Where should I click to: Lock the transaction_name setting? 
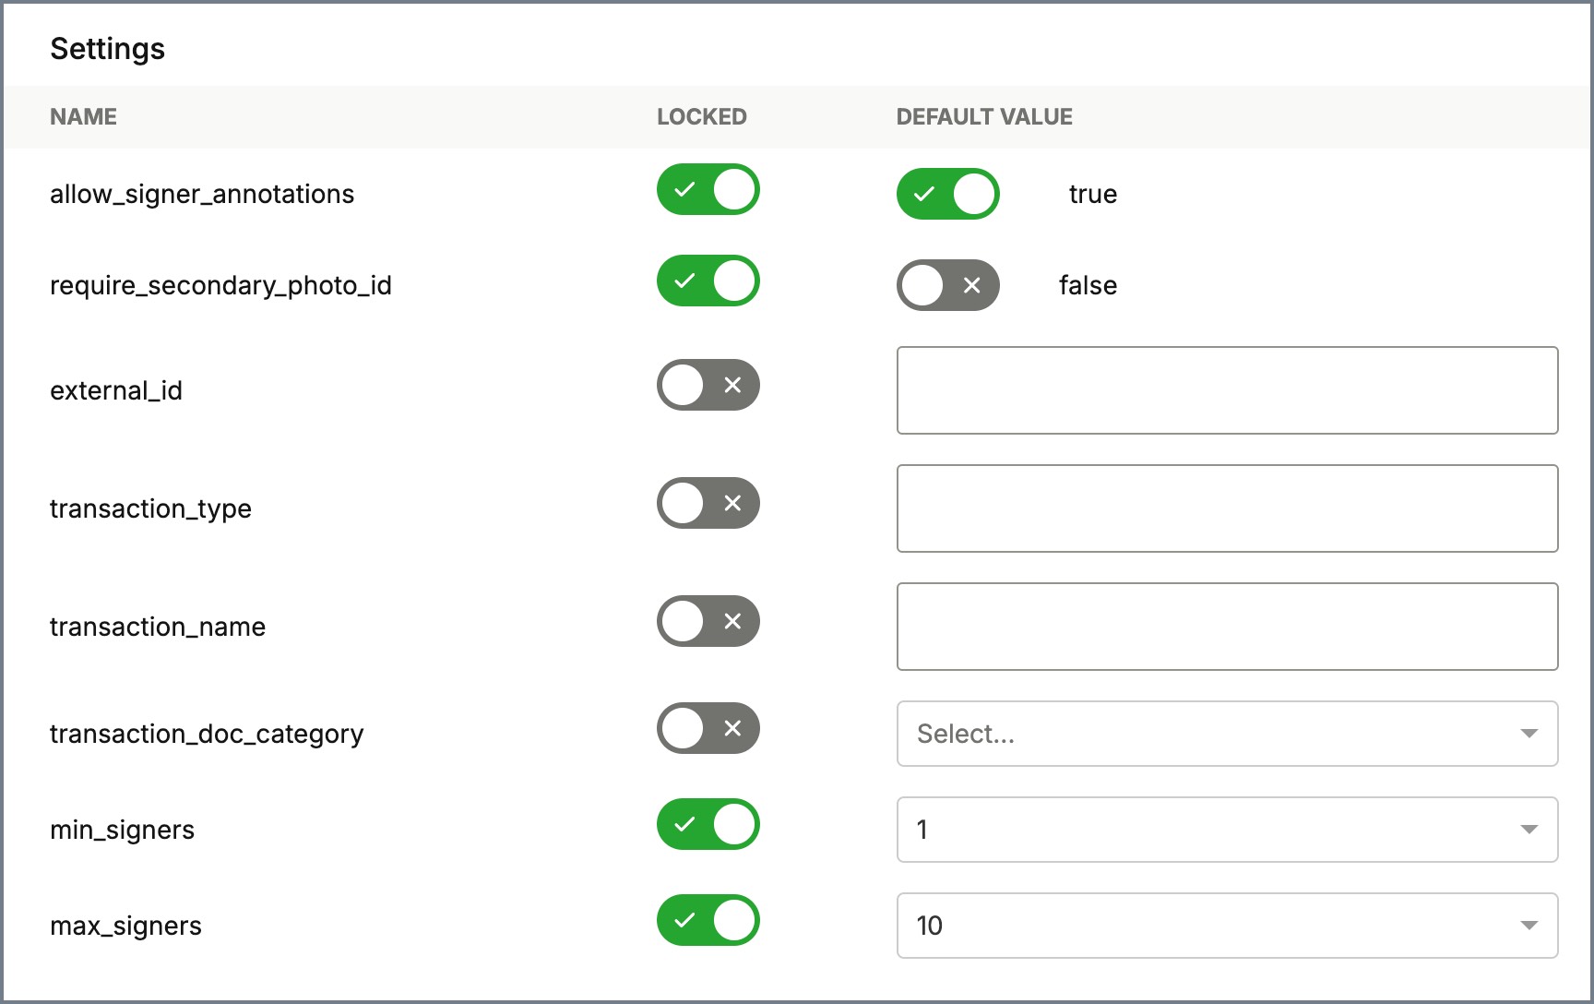[x=708, y=621]
